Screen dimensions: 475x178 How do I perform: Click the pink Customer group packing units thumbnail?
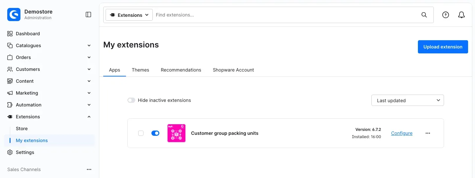tap(176, 133)
